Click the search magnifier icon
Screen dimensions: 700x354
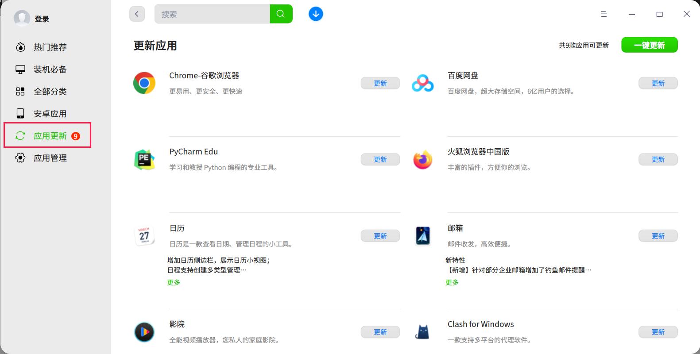pyautogui.click(x=281, y=14)
